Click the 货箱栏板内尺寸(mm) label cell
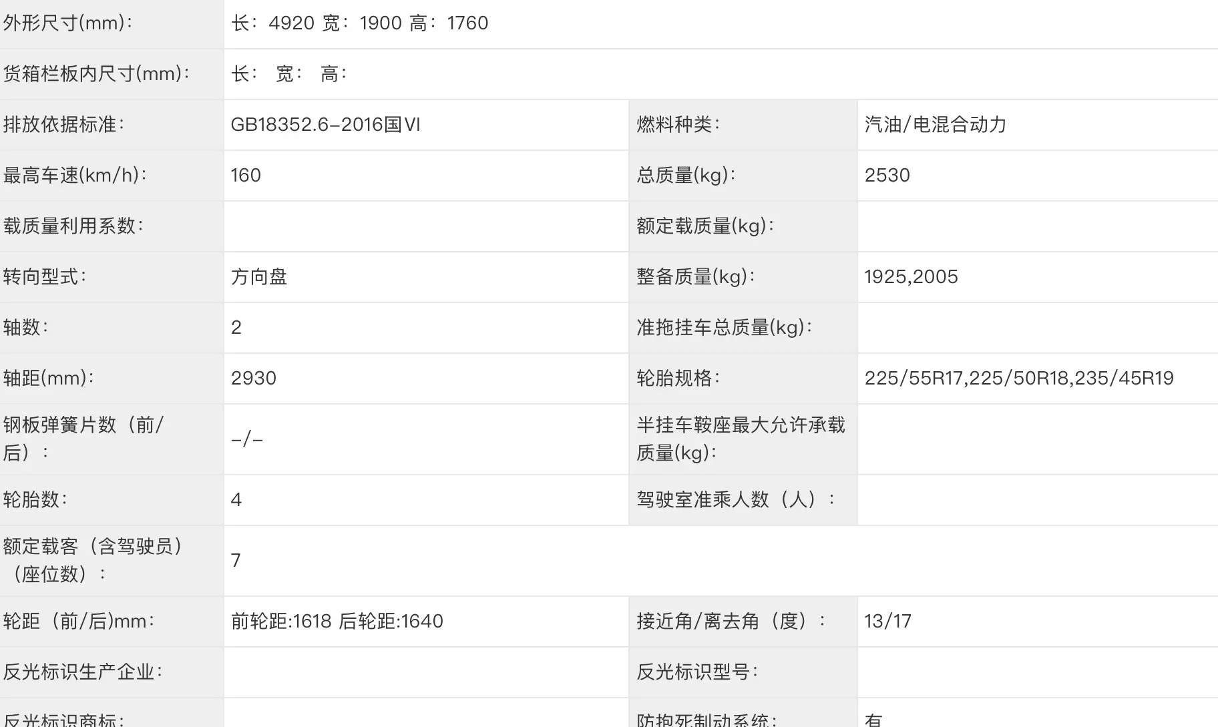This screenshot has width=1218, height=727. [112, 74]
